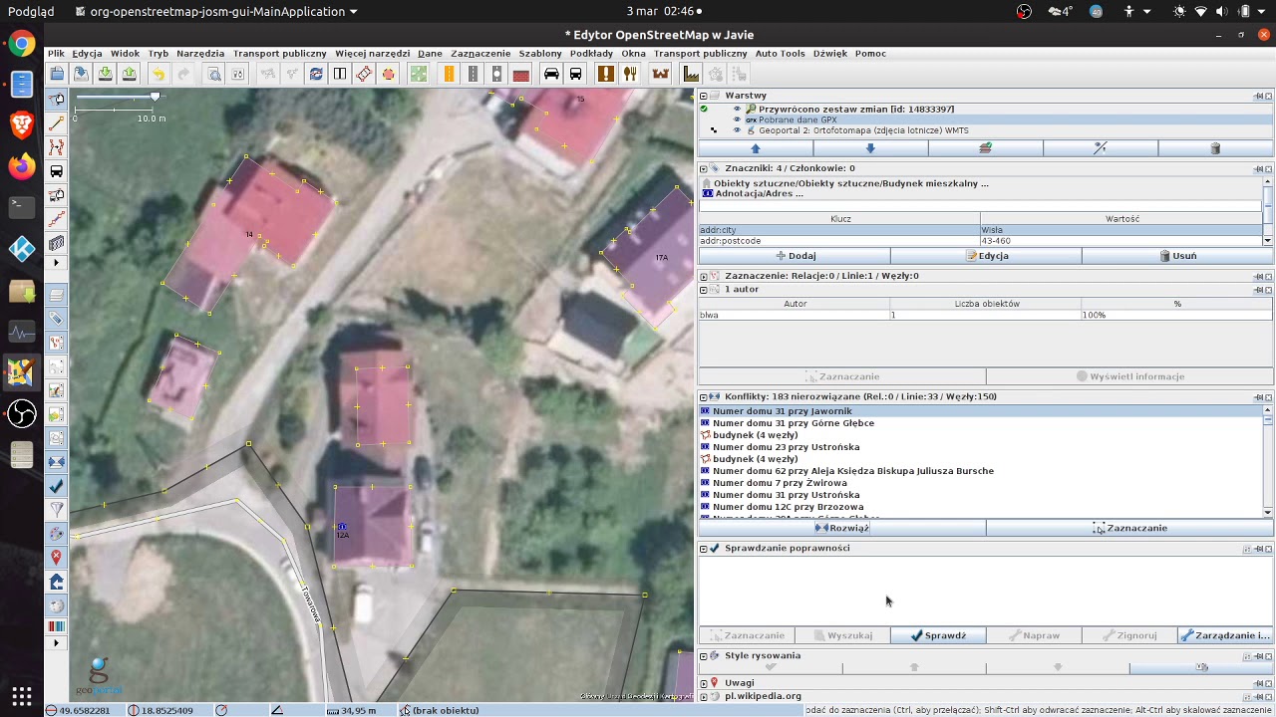Click the Rozwiąż conflicts button
The height and width of the screenshot is (717, 1276).
842,528
